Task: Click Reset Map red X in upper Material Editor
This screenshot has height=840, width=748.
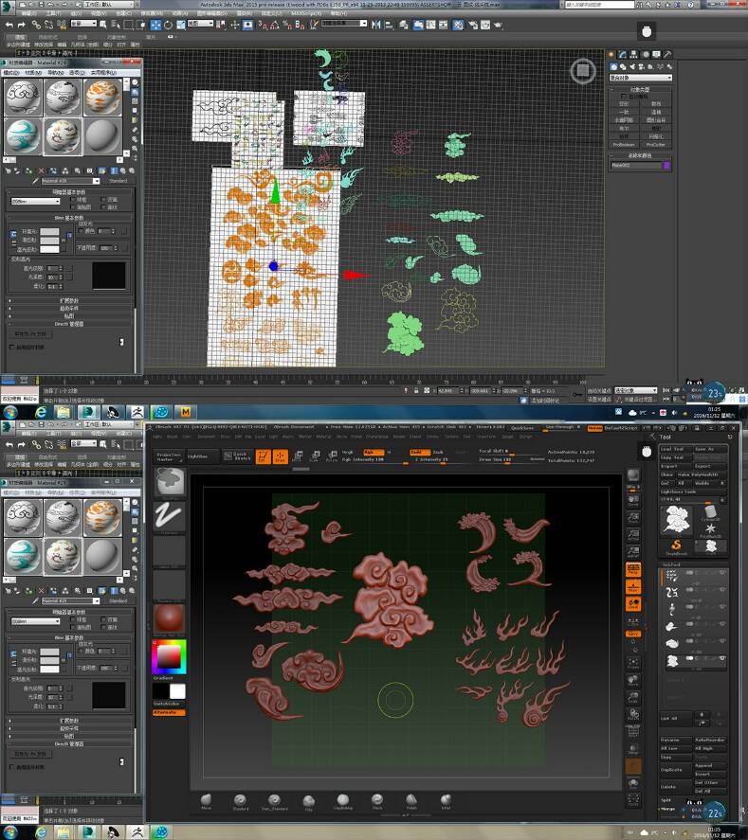Action: point(42,170)
